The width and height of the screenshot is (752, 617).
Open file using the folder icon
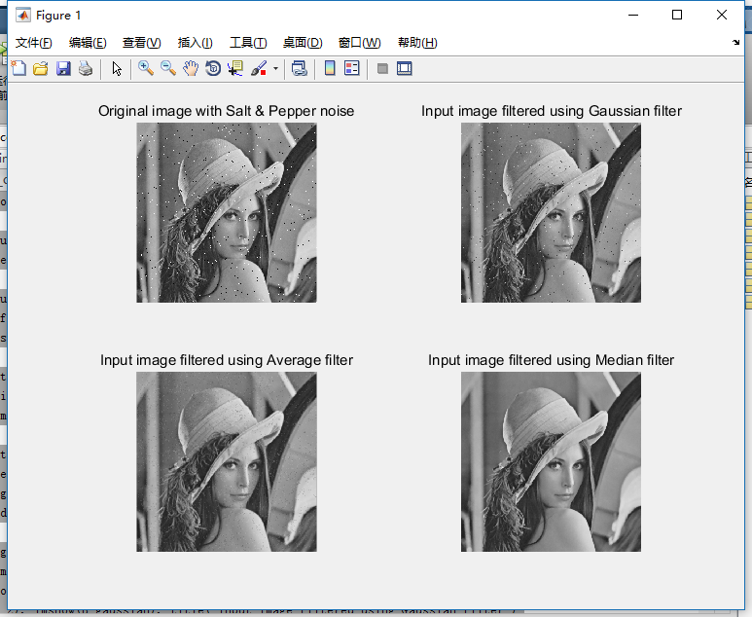pyautogui.click(x=41, y=68)
